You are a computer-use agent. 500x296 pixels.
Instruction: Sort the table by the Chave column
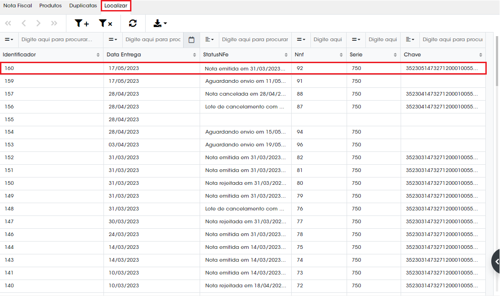pyautogui.click(x=481, y=55)
